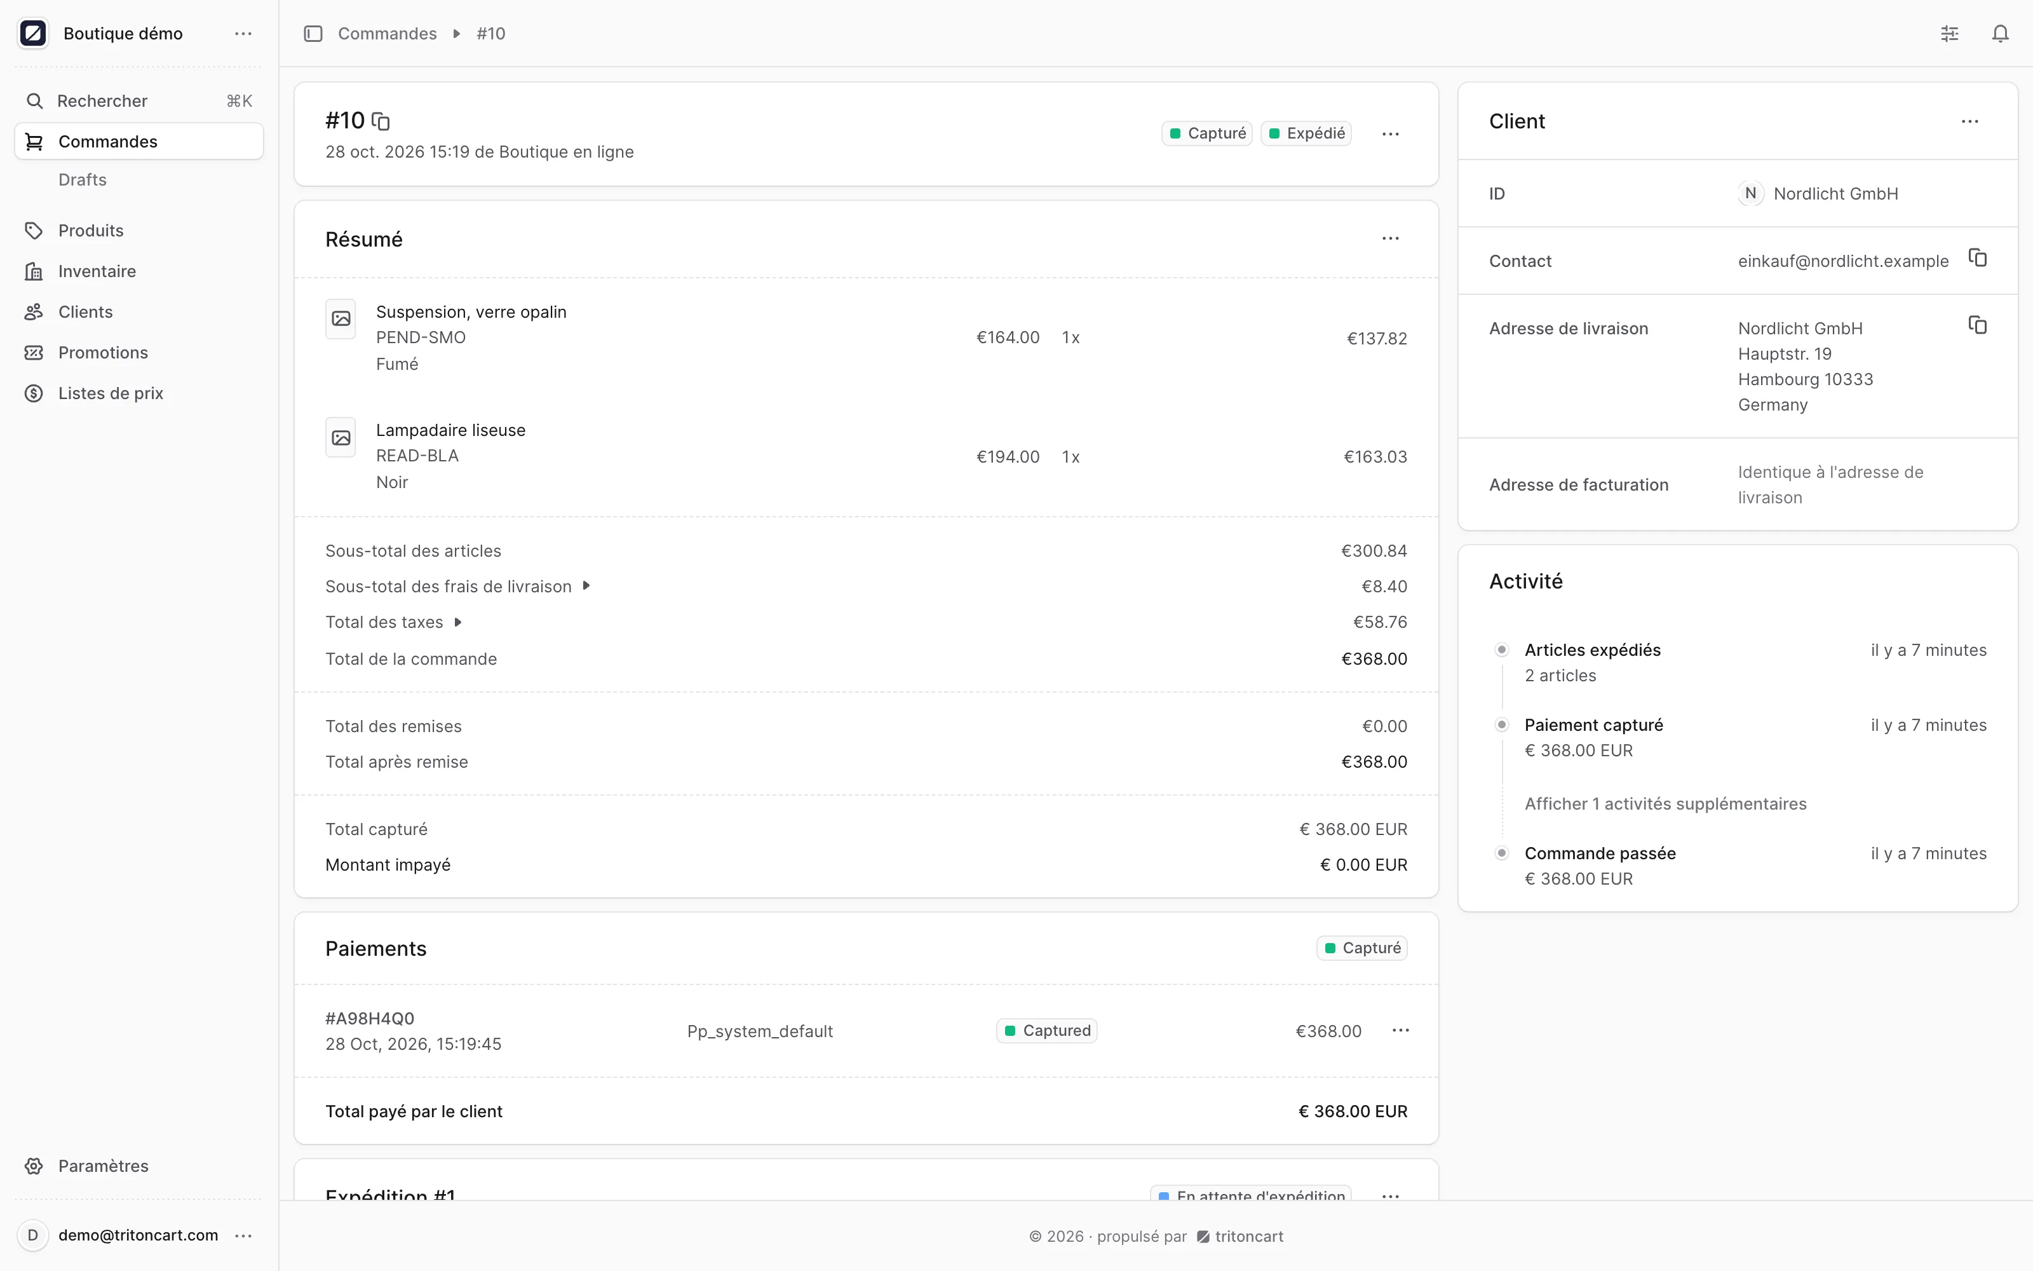2033x1271 pixels.
Task: Copy the shipping address
Action: pyautogui.click(x=1978, y=325)
